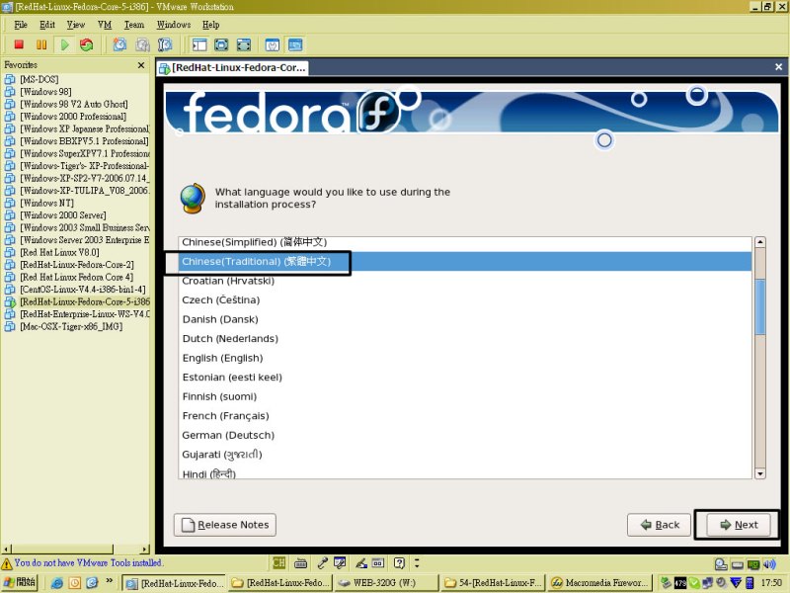Click the Start button on taskbar

pos(20,583)
